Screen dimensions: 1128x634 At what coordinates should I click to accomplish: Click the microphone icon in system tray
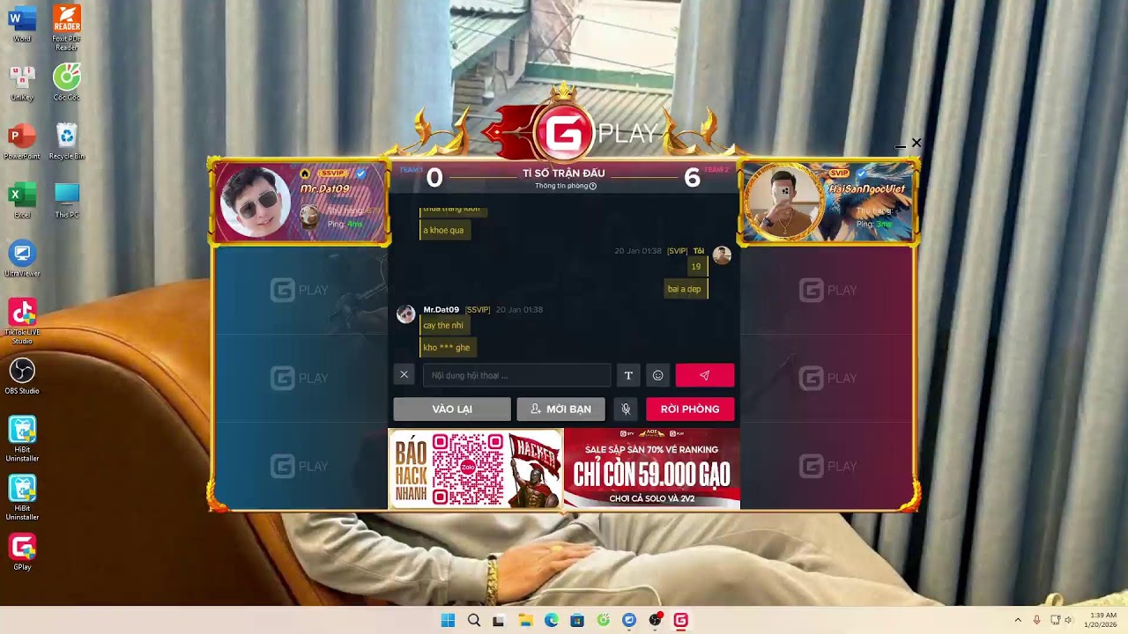pos(1036,620)
